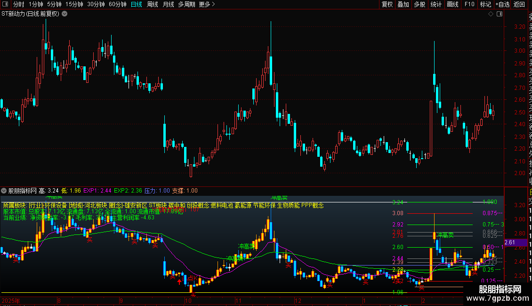Open the 多股 multi-stock view
Image resolution: width=532 pixels, height=306 pixels.
[x=419, y=4]
